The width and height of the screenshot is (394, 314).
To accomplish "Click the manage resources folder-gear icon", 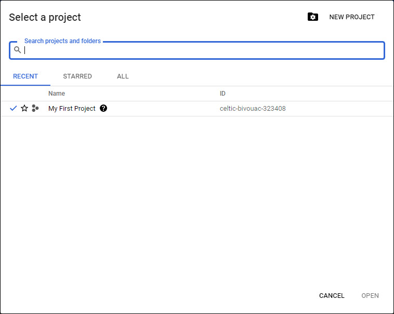I will [312, 17].
